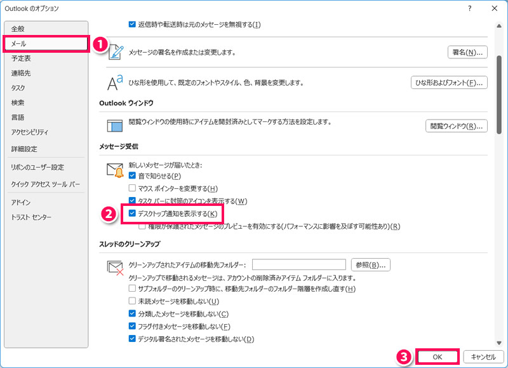
Task: Click the signature pen-and-page icon
Action: click(116, 53)
